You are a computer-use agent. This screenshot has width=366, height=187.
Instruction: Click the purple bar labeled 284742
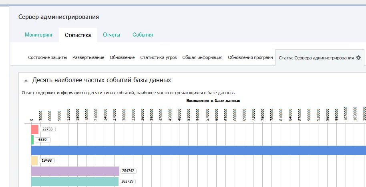(75, 171)
